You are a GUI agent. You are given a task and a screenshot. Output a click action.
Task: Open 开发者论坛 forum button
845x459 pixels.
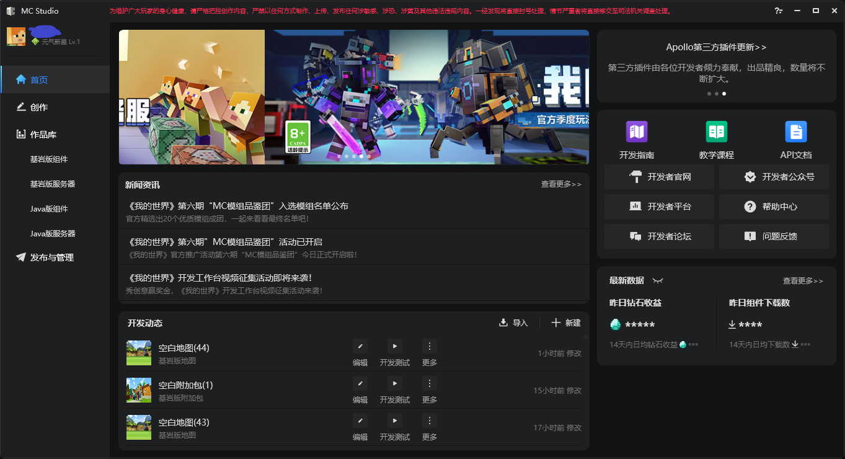659,236
